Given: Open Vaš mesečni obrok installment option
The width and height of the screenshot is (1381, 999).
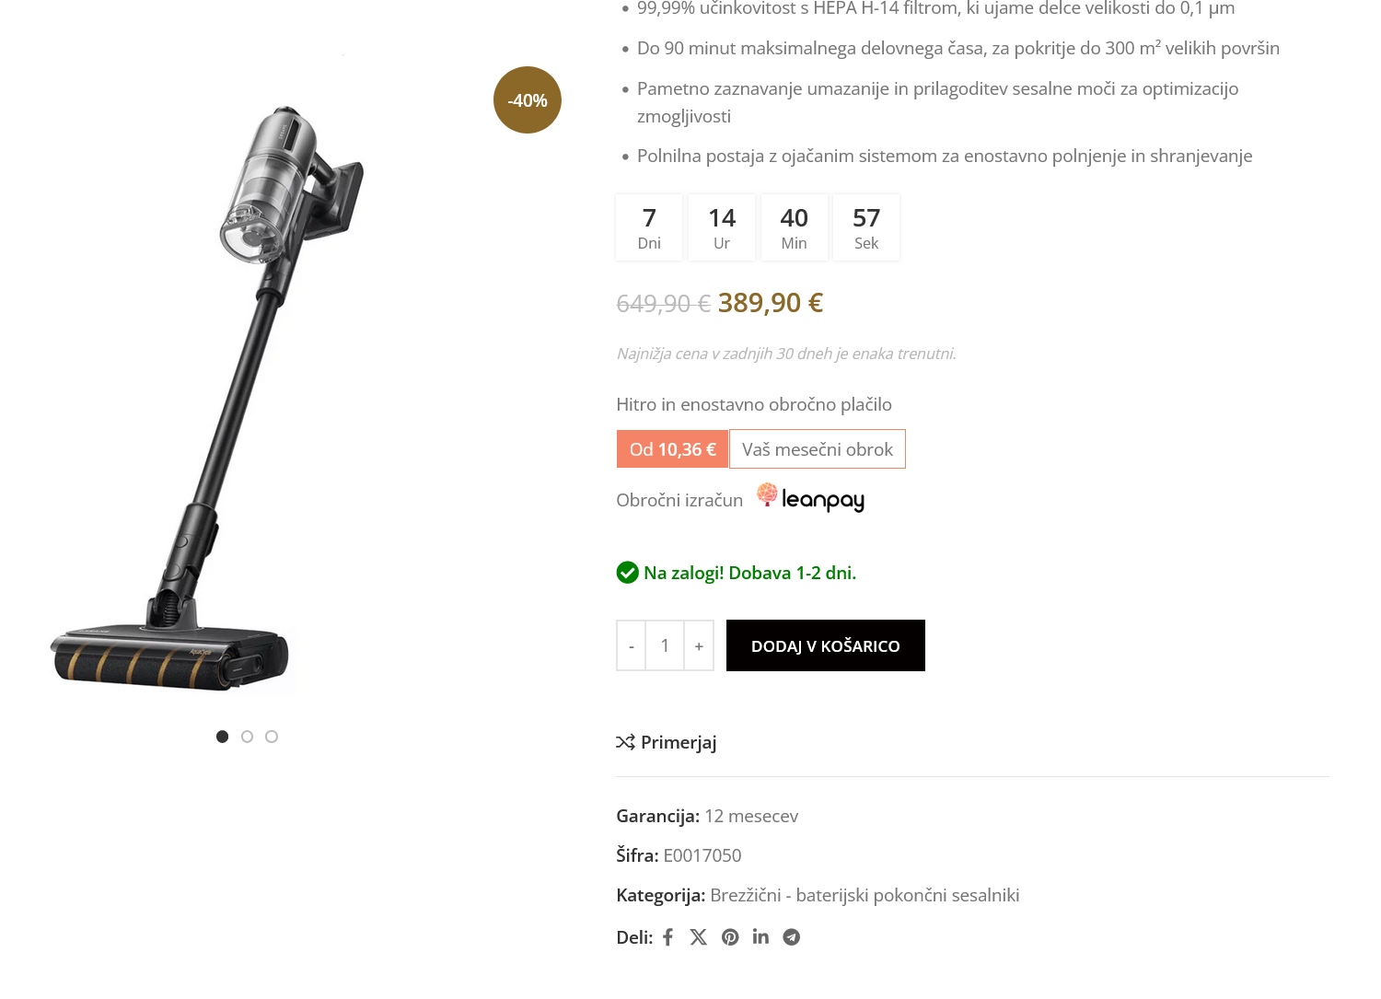Looking at the screenshot, I should [x=817, y=449].
